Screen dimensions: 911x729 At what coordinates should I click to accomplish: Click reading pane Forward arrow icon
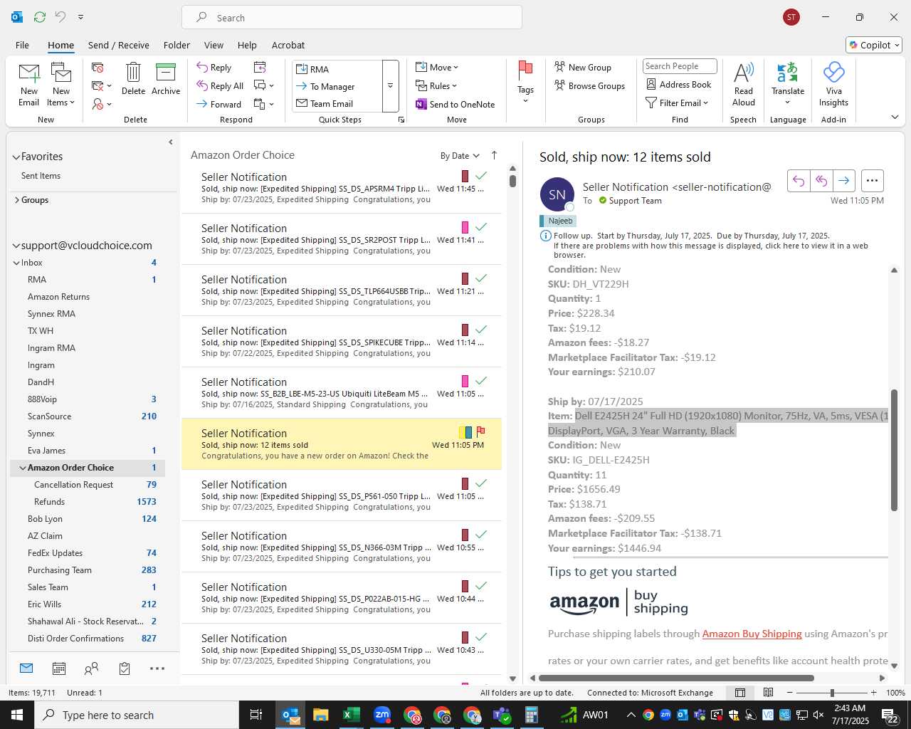(843, 181)
